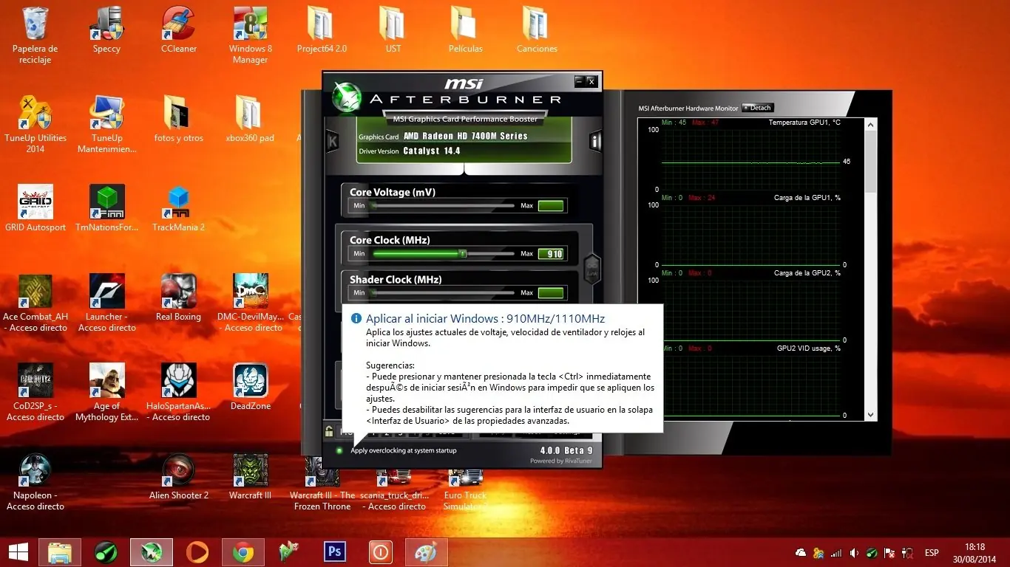
Task: Select the DeadZone desktop icon
Action: (251, 388)
